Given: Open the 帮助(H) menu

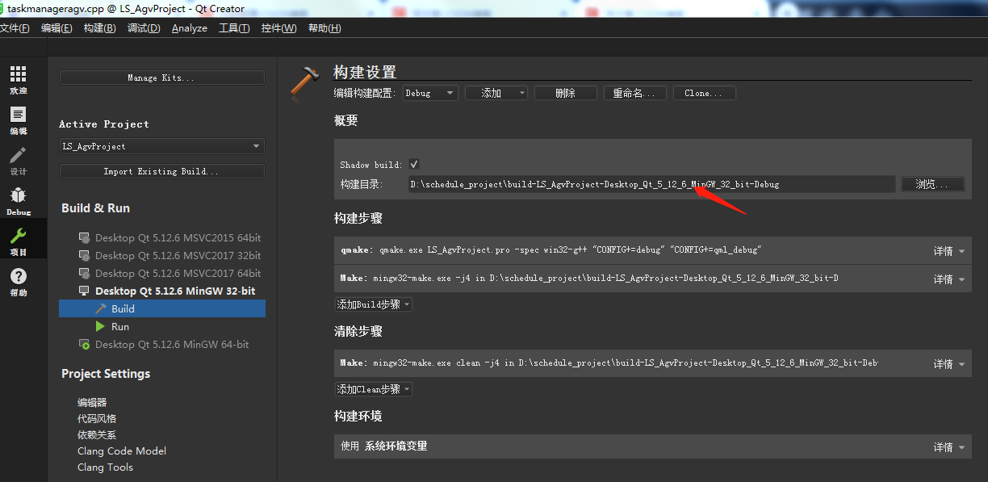Looking at the screenshot, I should coord(324,28).
